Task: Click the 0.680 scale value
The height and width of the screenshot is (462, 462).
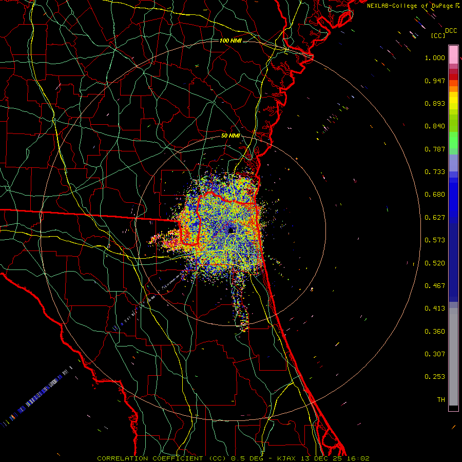Action: [x=435, y=195]
